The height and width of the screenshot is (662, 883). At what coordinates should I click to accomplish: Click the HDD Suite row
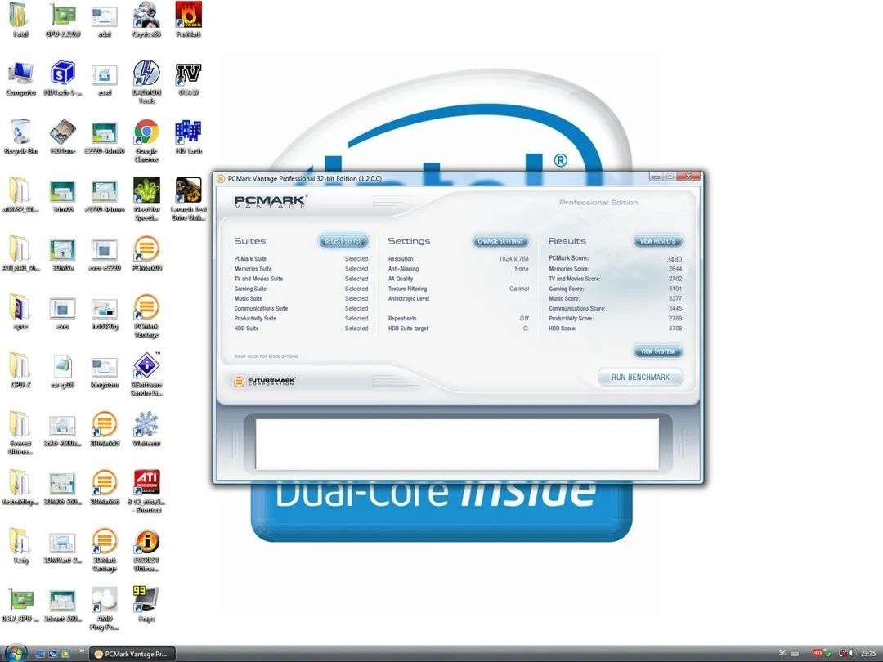(301, 329)
